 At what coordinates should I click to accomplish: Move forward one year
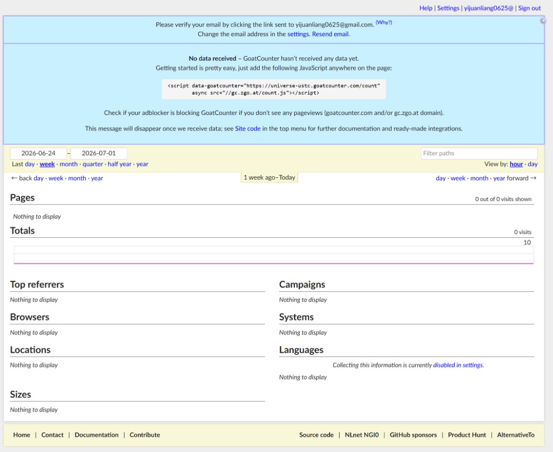point(499,178)
